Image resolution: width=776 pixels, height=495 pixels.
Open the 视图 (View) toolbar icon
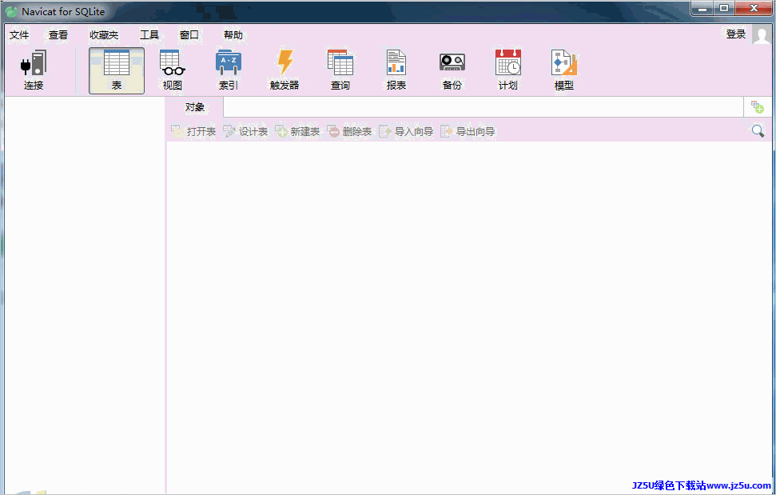(x=173, y=63)
